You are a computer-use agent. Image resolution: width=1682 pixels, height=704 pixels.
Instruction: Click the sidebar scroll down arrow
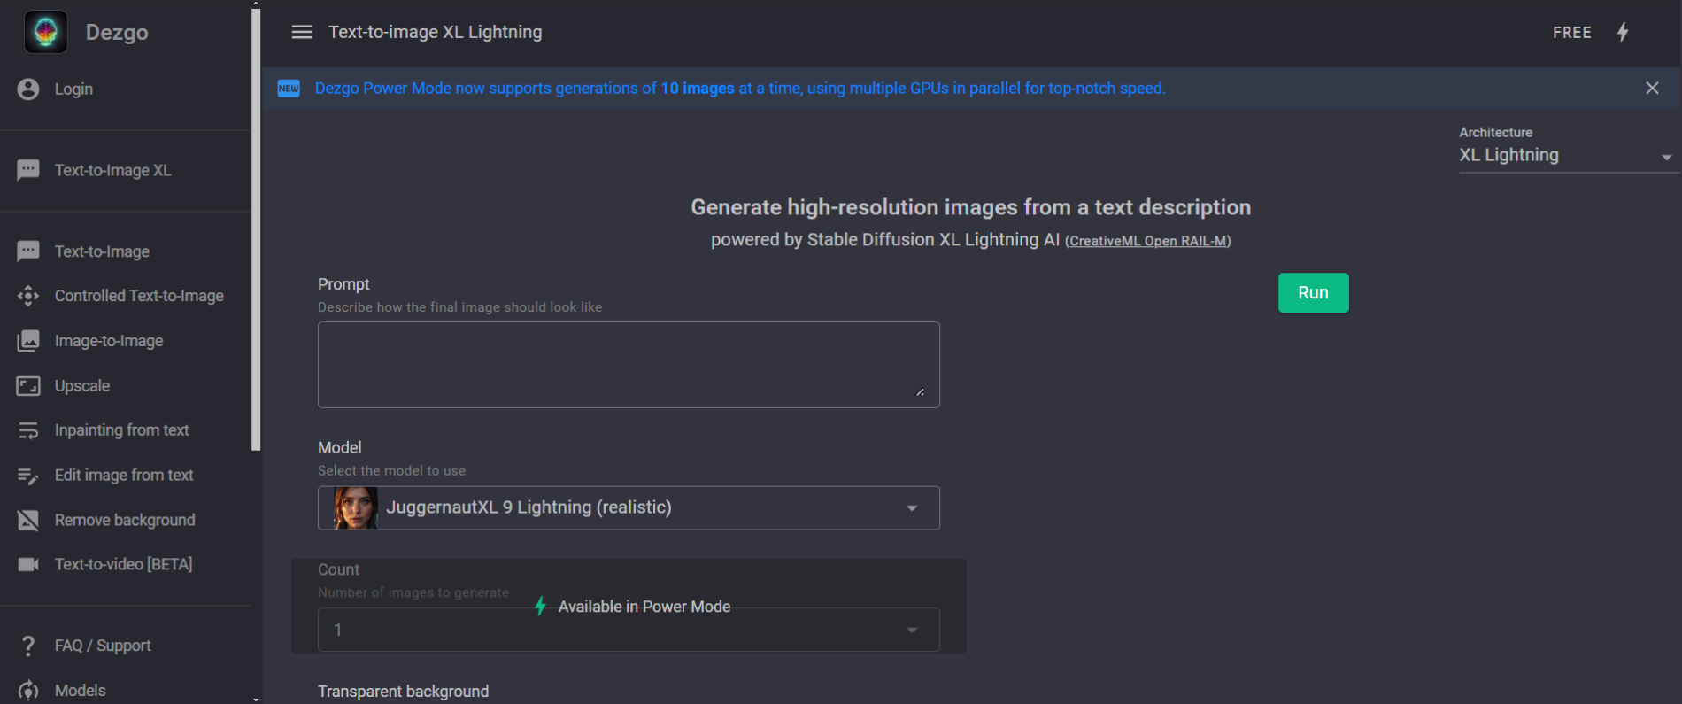tap(256, 700)
